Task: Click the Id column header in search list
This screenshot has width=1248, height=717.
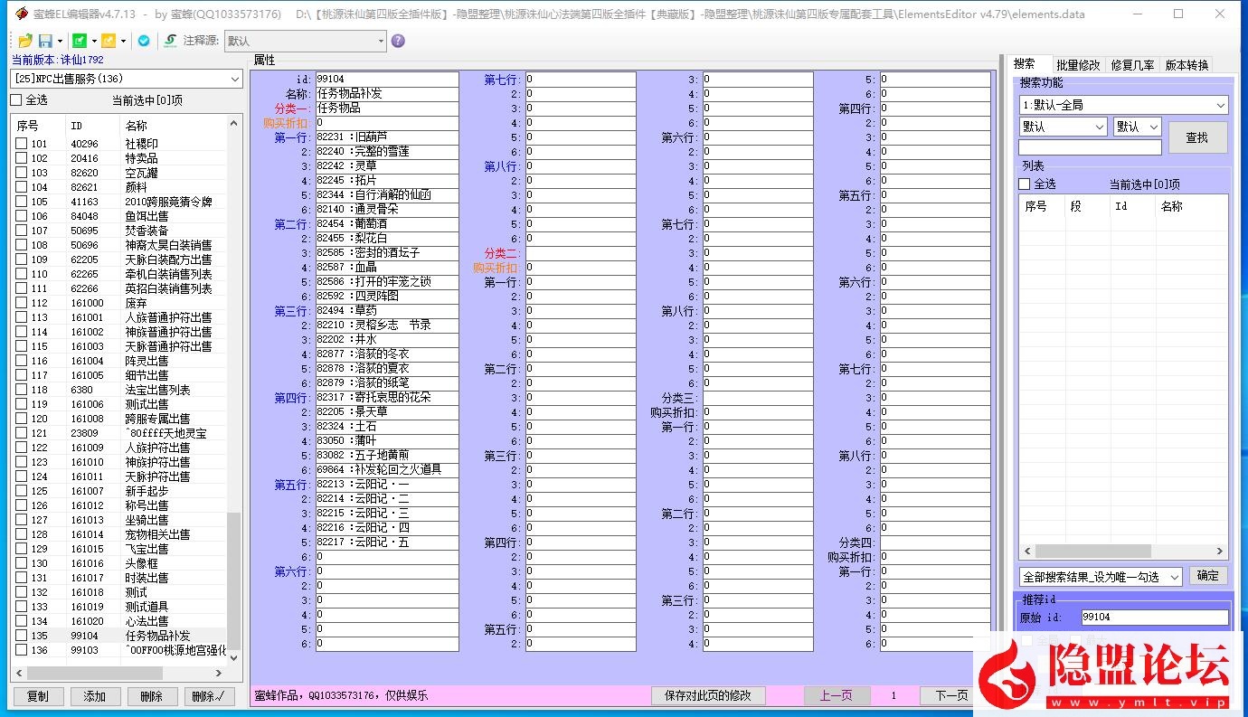Action: tap(1132, 206)
